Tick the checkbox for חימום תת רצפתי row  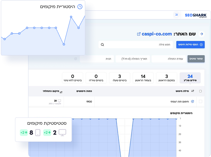pyautogui.click(x=201, y=102)
